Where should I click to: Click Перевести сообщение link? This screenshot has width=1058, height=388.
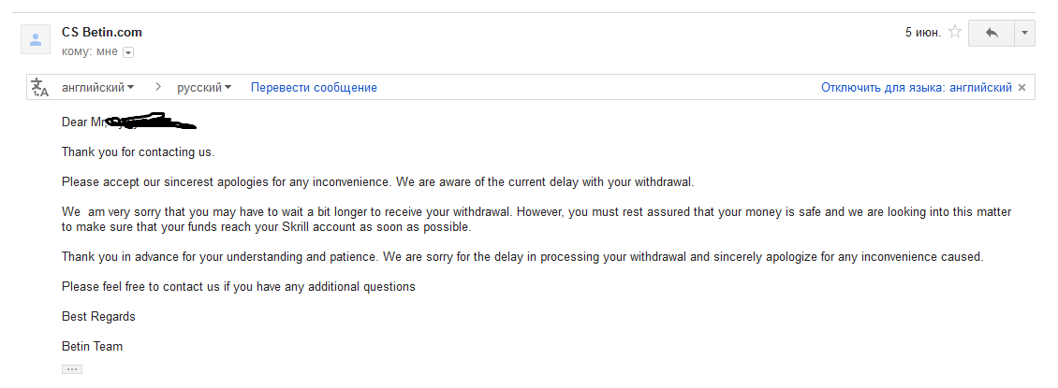pos(314,88)
